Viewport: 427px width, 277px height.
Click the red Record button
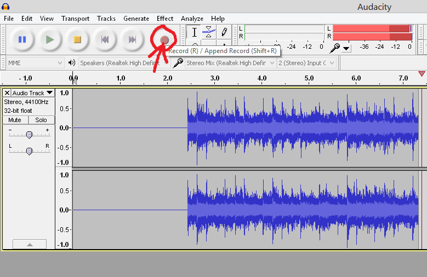tap(164, 40)
